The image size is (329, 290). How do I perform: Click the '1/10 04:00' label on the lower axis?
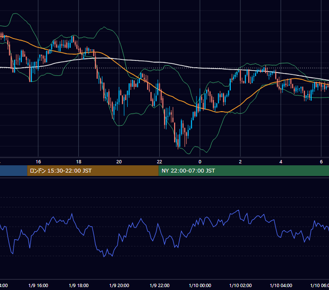(281, 285)
